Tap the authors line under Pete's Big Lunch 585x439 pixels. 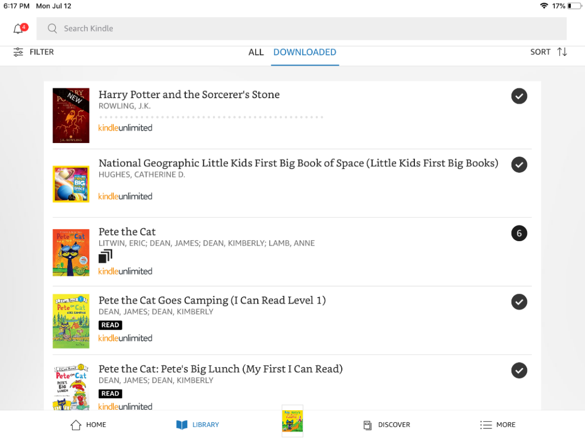[156, 381]
